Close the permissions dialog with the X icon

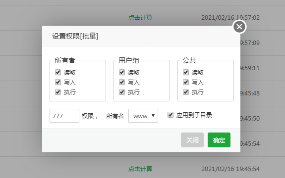239,27
